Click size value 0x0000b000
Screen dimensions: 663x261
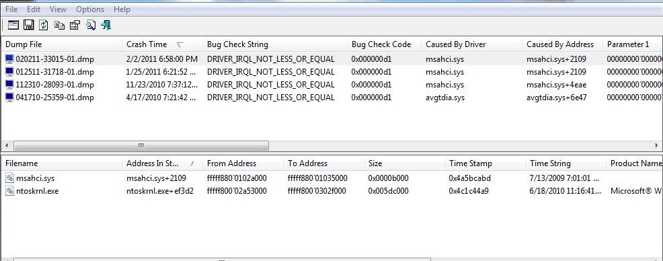388,178
